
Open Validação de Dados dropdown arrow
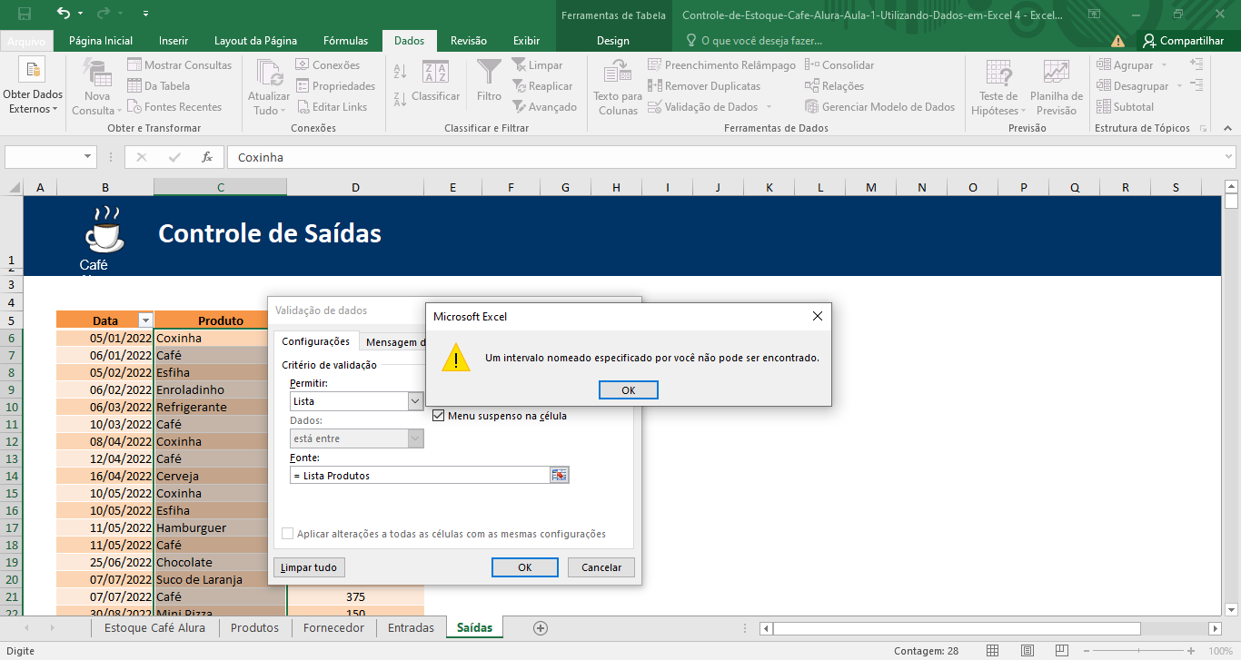[769, 107]
